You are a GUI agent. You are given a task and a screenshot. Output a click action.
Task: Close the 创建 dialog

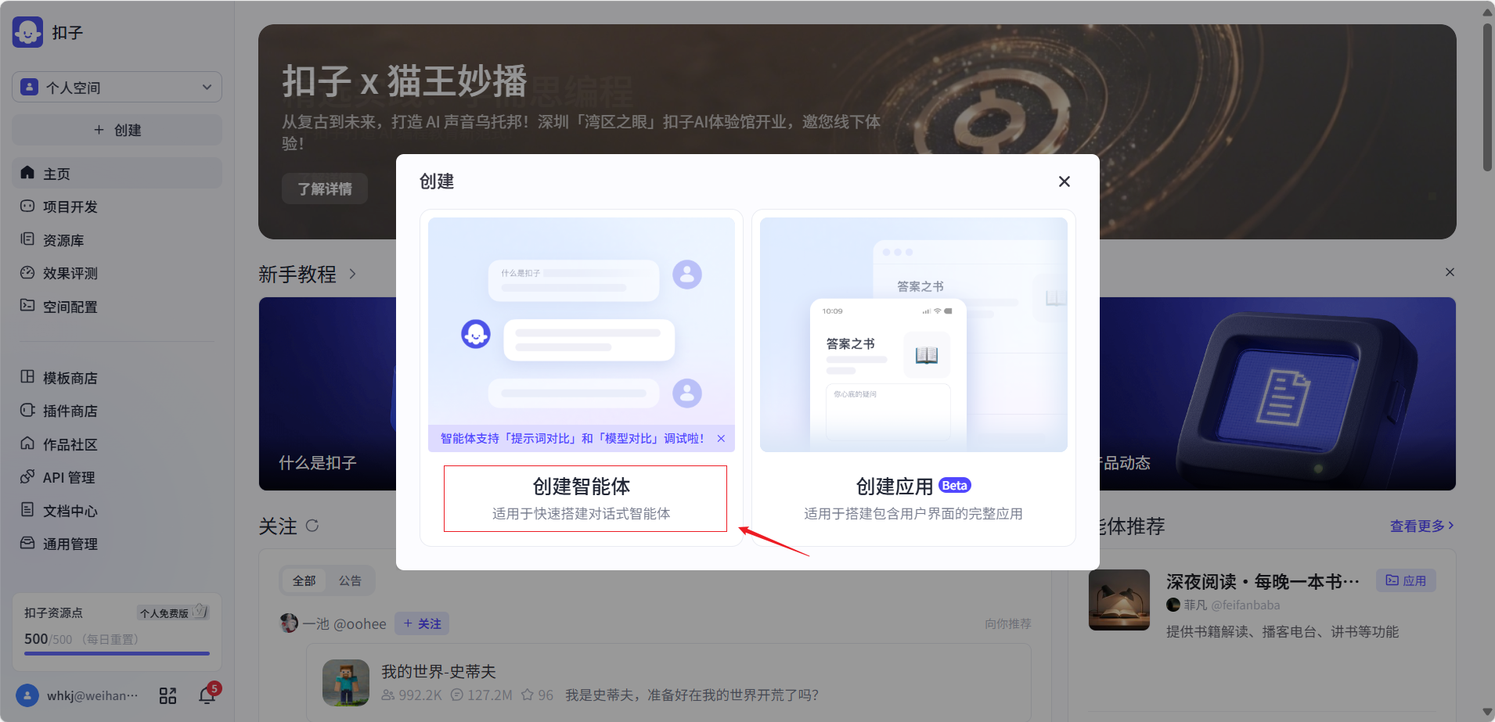coord(1064,181)
